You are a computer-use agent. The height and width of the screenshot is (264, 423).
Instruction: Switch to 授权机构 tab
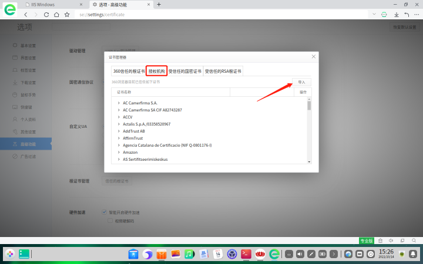pyautogui.click(x=156, y=71)
